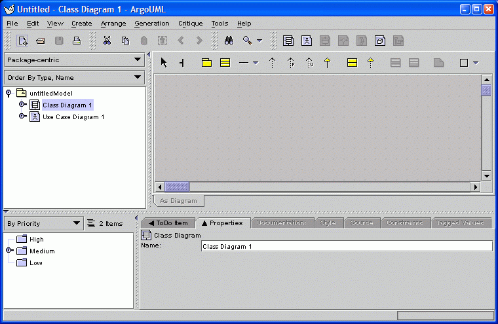Click the Paste clipboard icon

(144, 41)
